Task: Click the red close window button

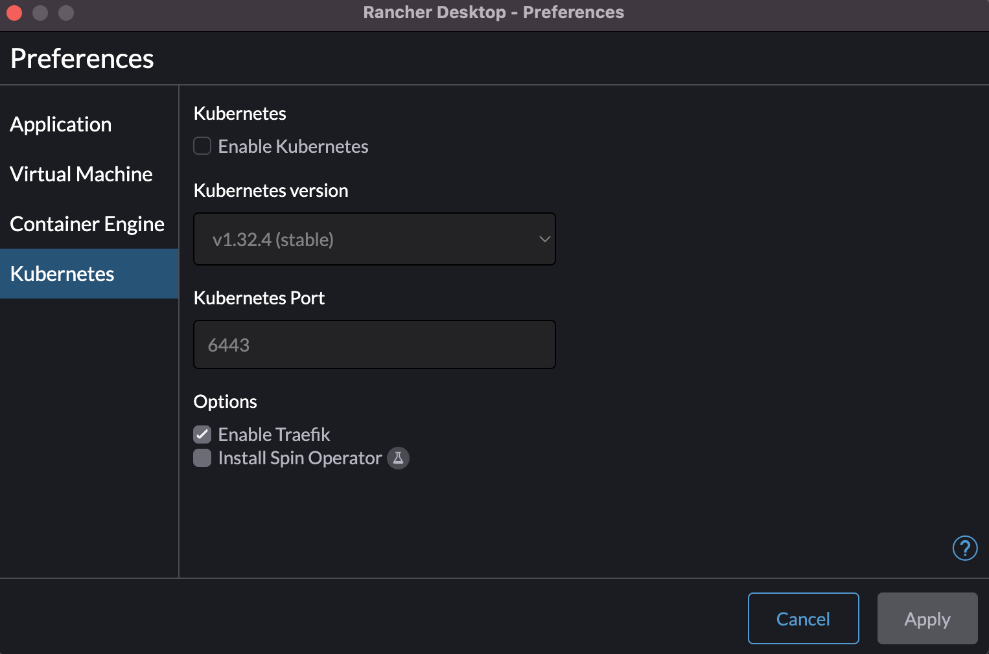Action: tap(14, 12)
